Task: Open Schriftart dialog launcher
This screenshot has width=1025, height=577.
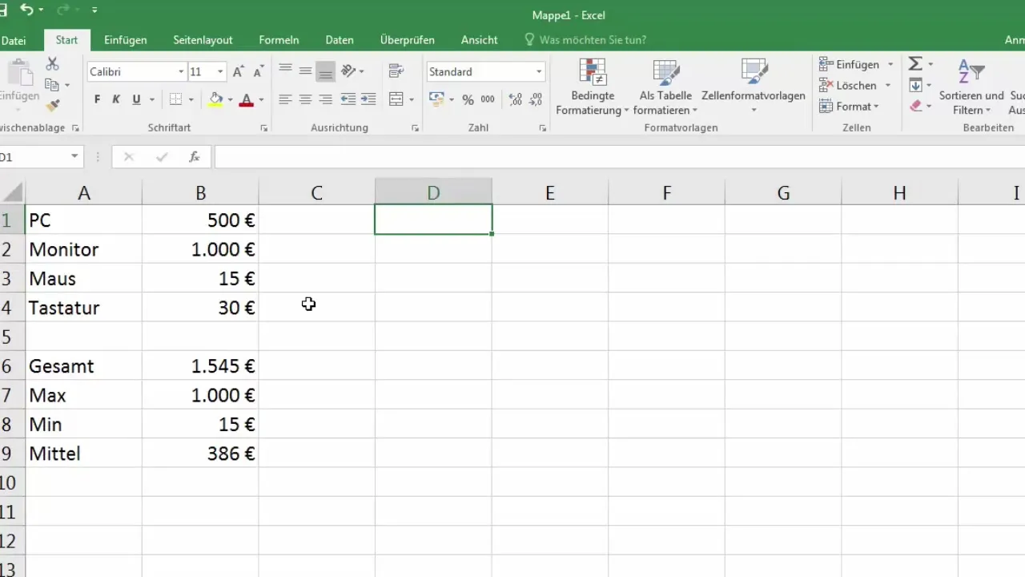Action: click(x=264, y=128)
